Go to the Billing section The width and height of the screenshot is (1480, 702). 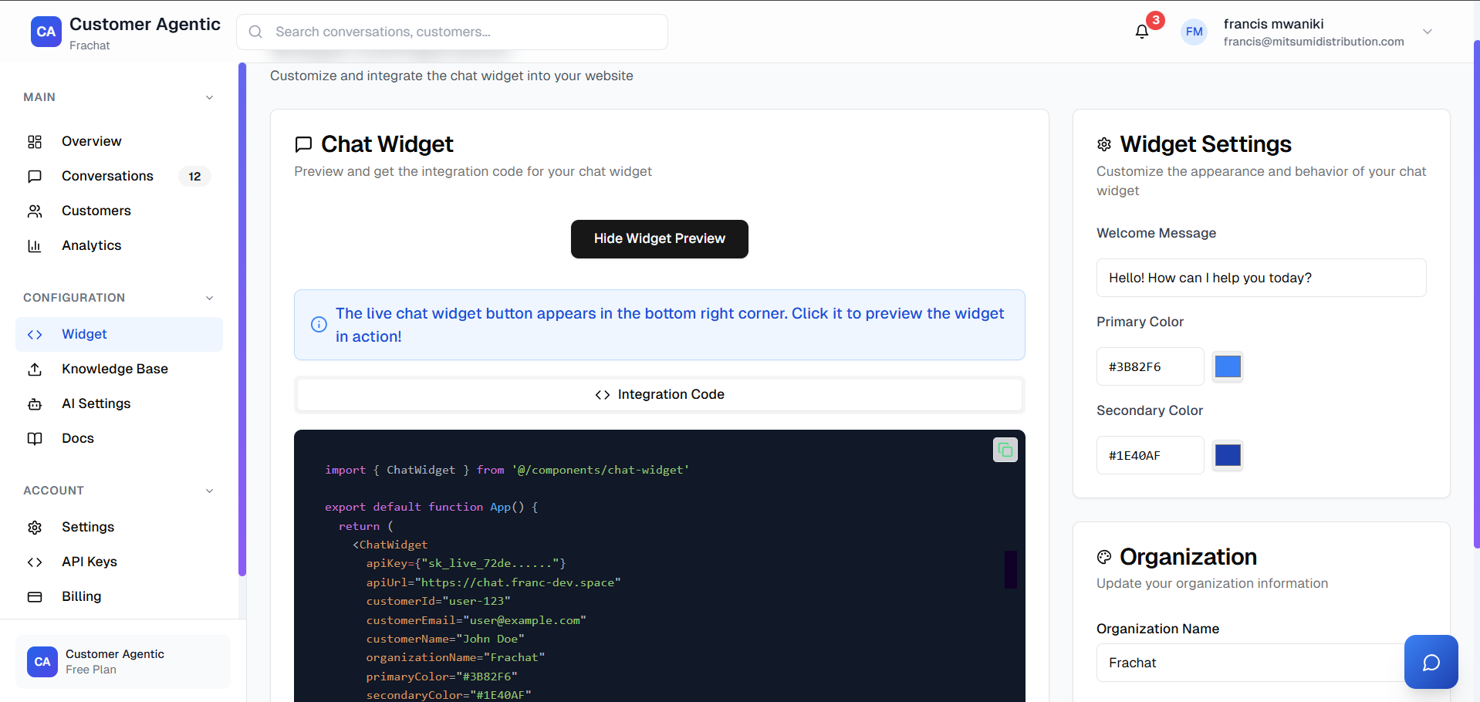pos(81,596)
